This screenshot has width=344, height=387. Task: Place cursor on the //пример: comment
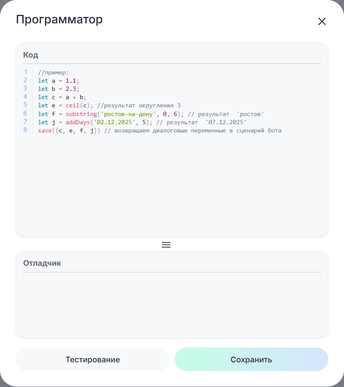tap(53, 72)
